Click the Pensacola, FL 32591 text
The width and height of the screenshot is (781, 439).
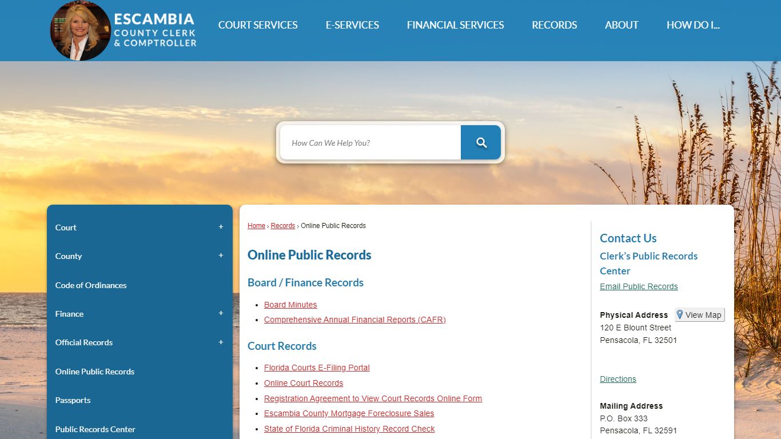(x=638, y=431)
